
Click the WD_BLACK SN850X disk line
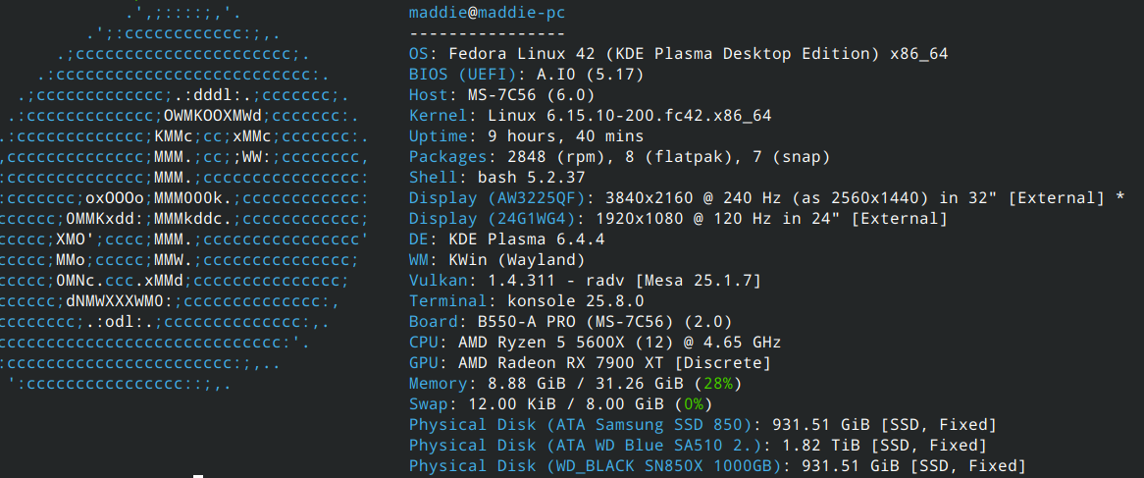coord(717,466)
